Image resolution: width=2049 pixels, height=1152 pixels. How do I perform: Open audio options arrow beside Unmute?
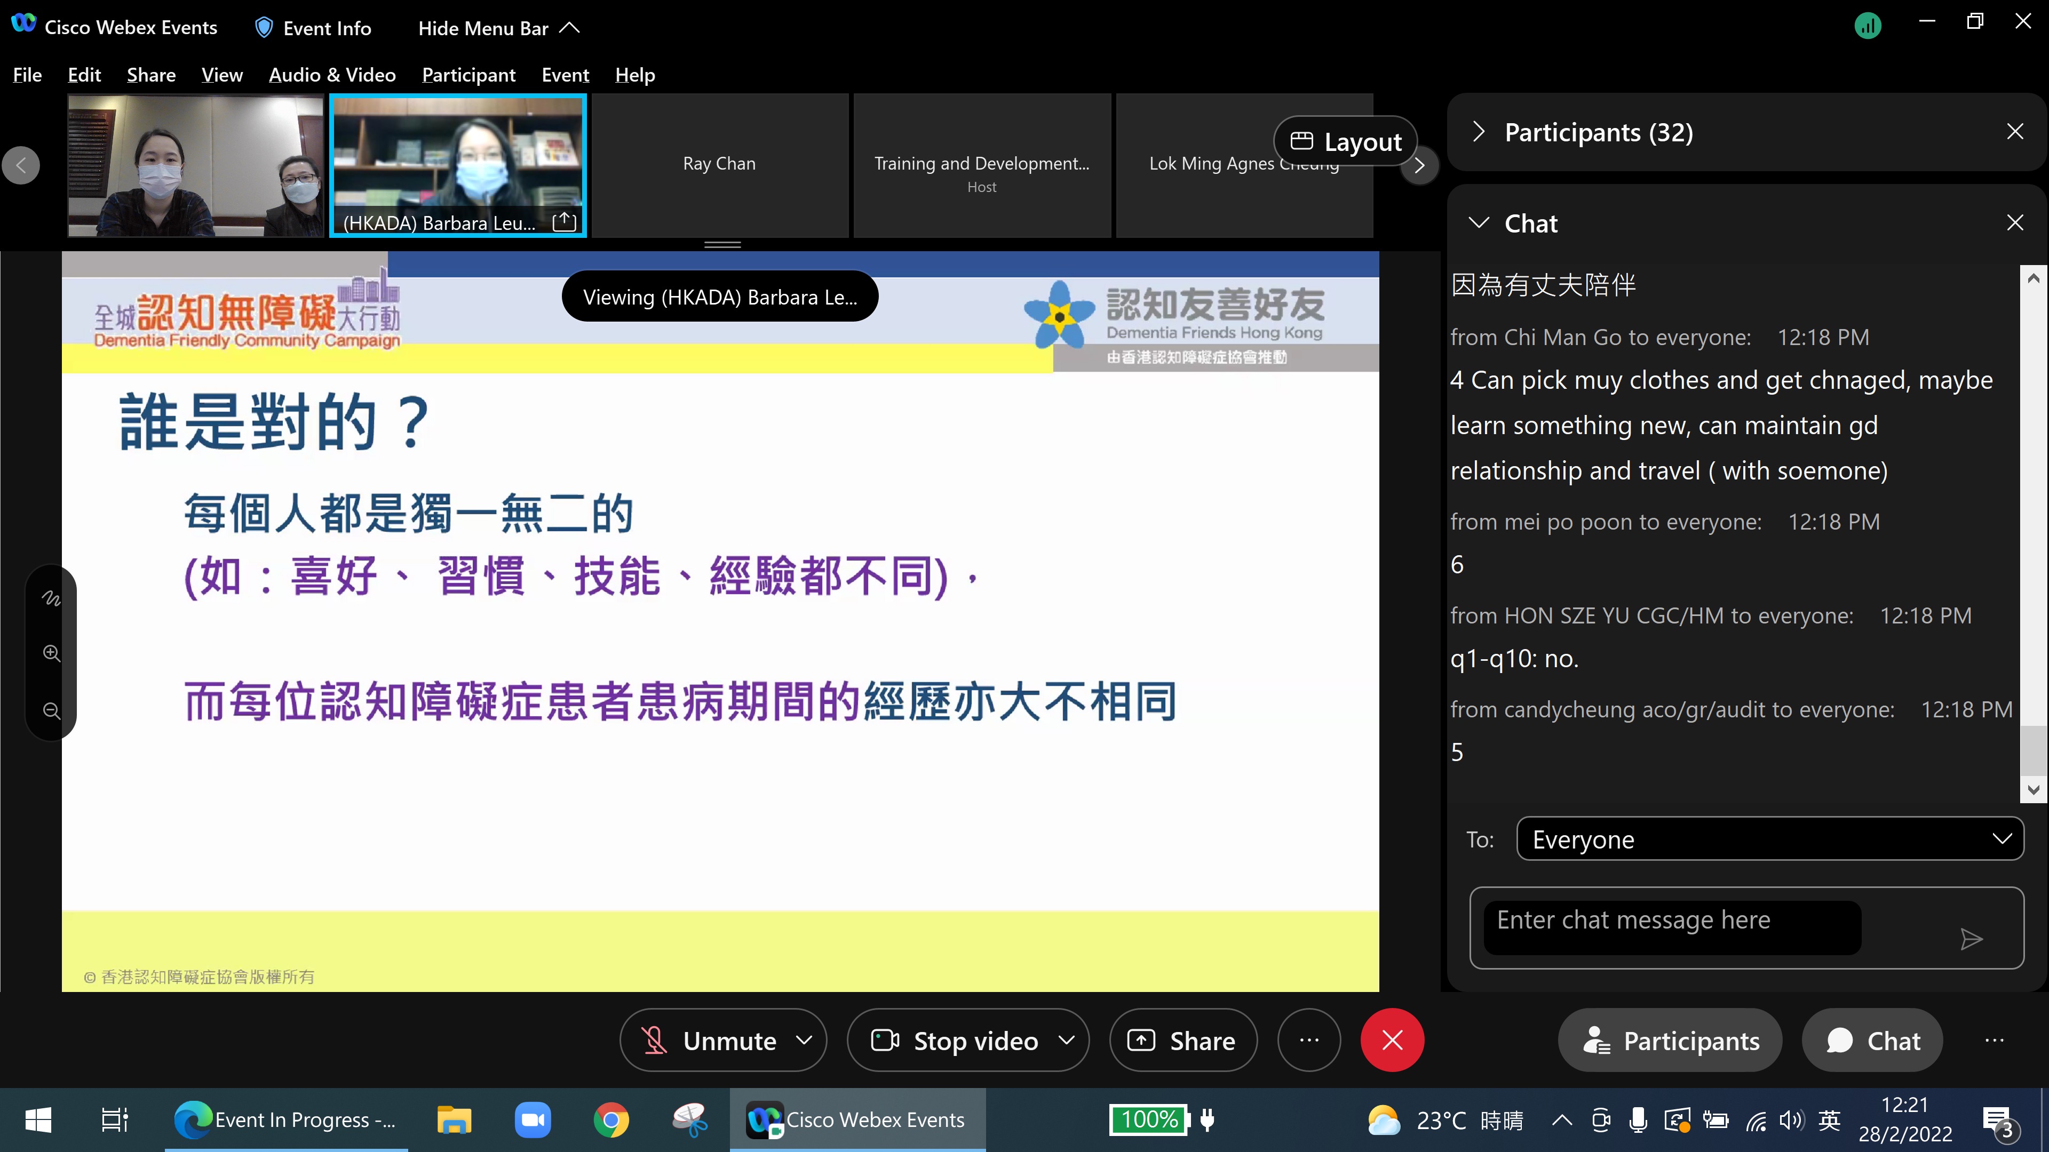tap(805, 1040)
